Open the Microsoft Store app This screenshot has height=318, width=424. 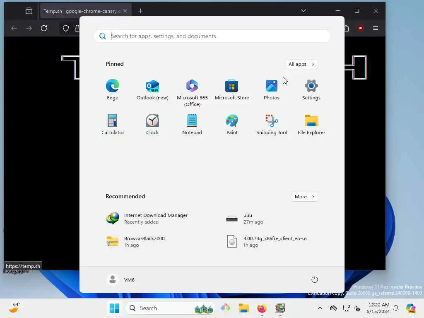(x=232, y=90)
